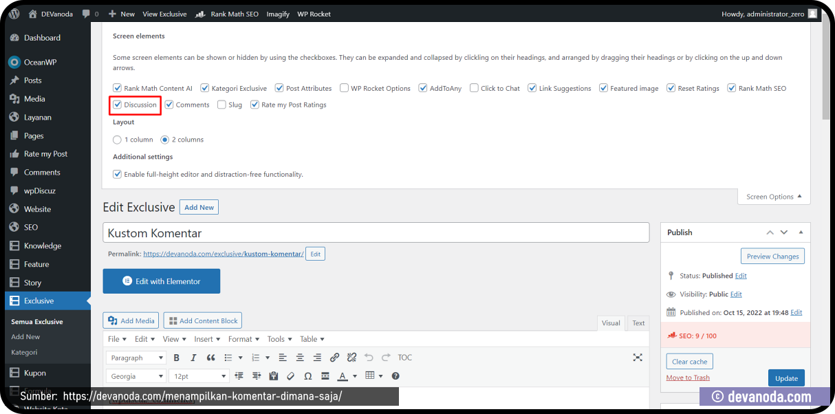Open text color picker arrow
This screenshot has width=835, height=414.
[x=355, y=376]
